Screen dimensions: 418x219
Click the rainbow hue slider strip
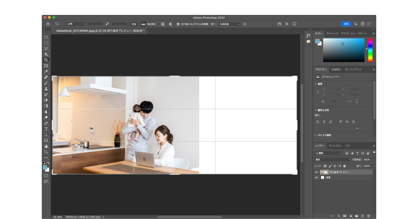[x=370, y=50]
